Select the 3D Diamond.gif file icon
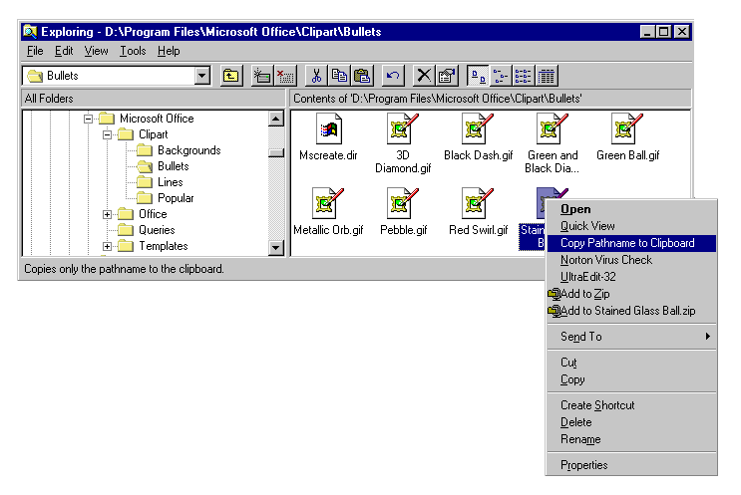Viewport: 741px width, 495px height. (x=403, y=128)
